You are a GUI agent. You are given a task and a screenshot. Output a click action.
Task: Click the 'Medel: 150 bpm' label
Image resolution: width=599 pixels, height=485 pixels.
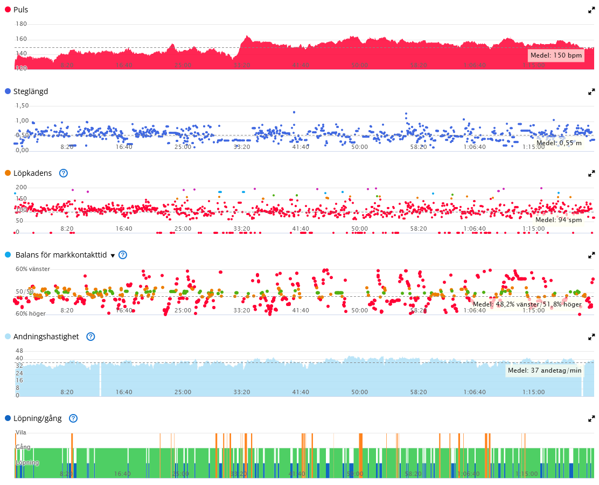tap(556, 55)
